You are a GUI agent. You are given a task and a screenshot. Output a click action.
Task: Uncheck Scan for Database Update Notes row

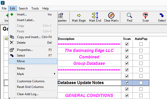127,83
